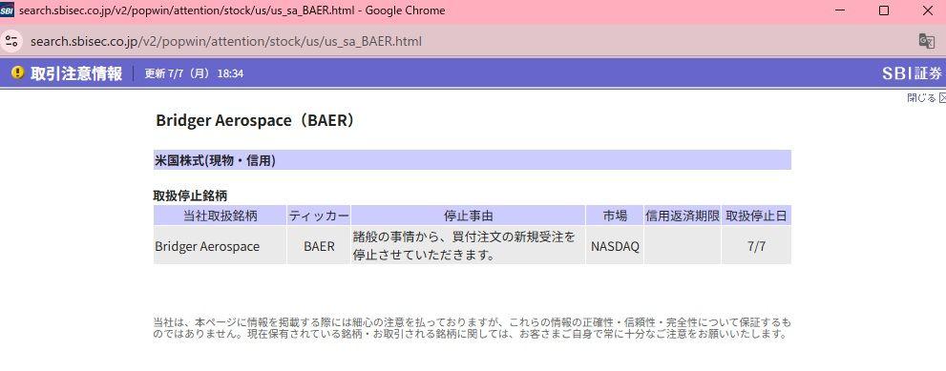This screenshot has width=946, height=371.
Task: Click the Bridger Aerospace table cell
Action: tap(221, 245)
